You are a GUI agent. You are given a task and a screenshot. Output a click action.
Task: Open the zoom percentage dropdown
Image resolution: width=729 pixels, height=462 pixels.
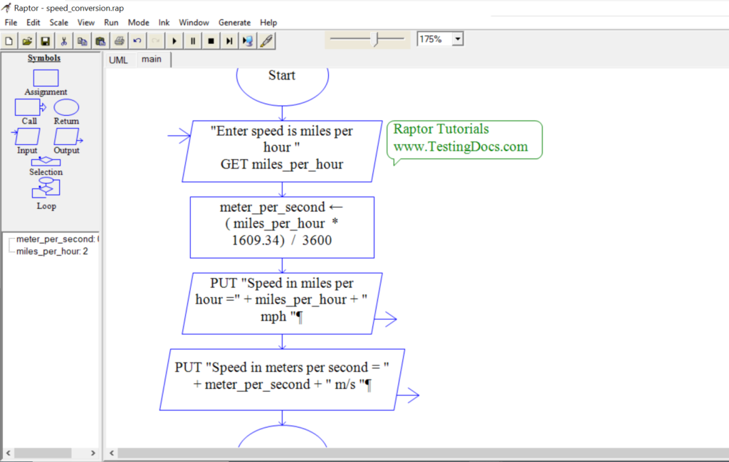[456, 39]
